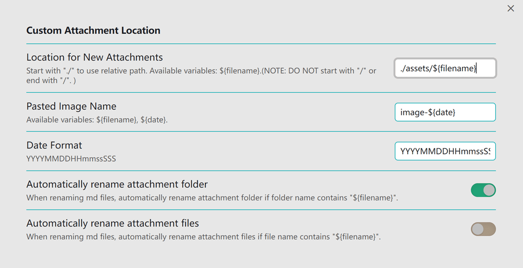The width and height of the screenshot is (523, 268).
Task: Click the "Automatically rename attachment folder" title
Action: point(117,184)
